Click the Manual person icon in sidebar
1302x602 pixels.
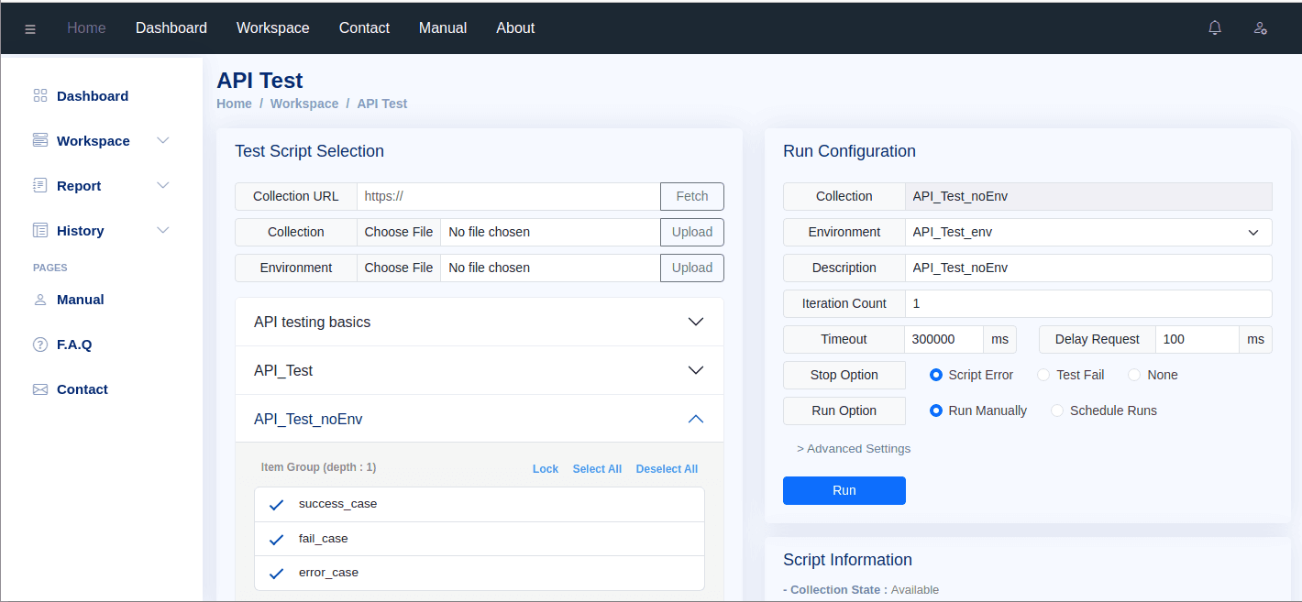point(40,300)
